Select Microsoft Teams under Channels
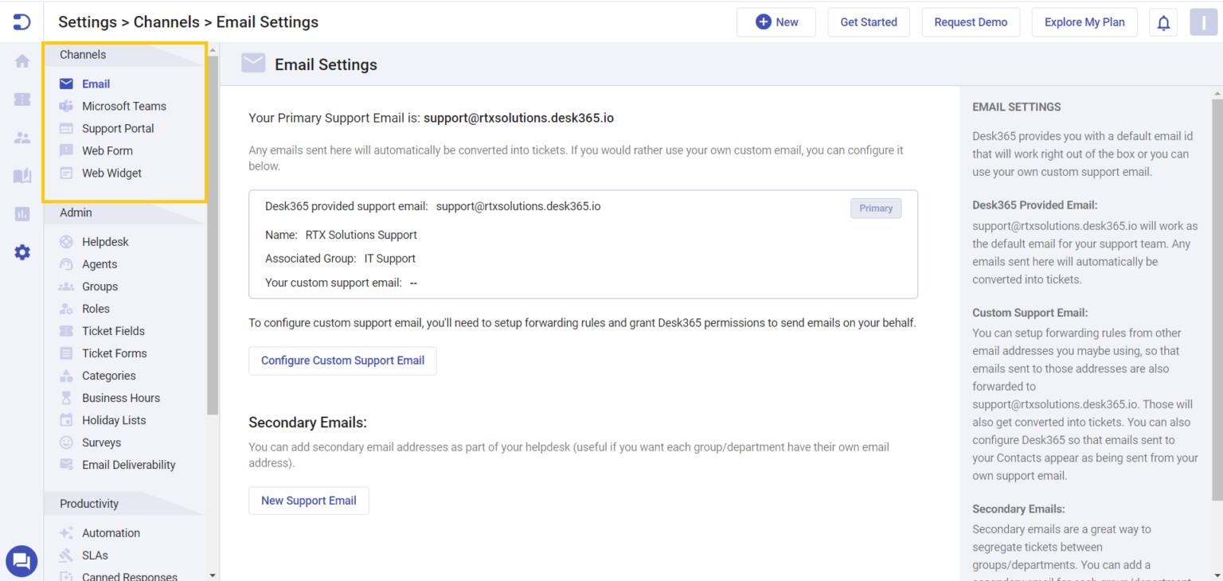Viewport: 1223px width, 581px height. 123,106
